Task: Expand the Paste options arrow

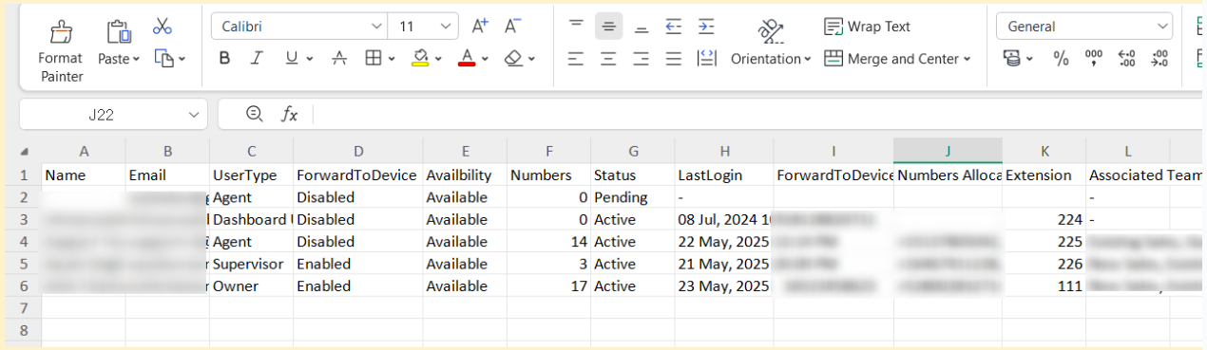Action: (x=135, y=59)
